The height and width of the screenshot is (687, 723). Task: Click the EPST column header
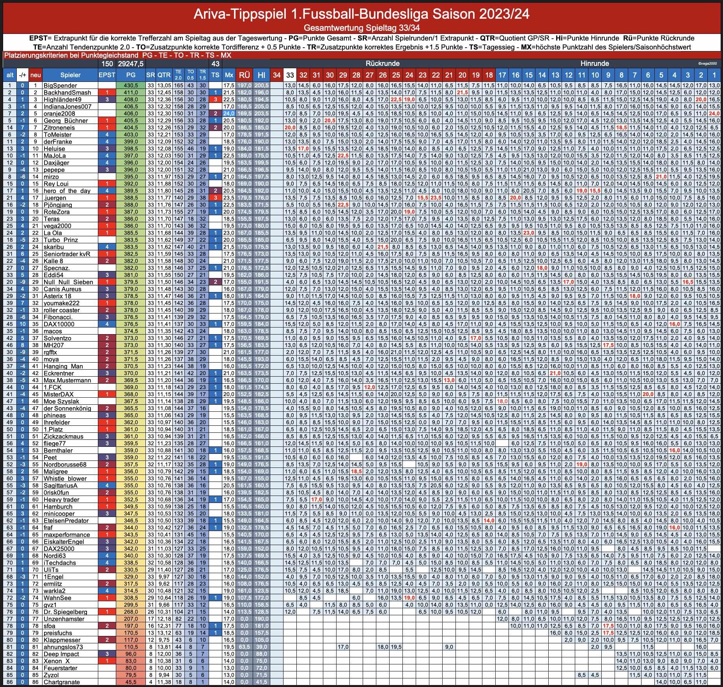pos(107,75)
